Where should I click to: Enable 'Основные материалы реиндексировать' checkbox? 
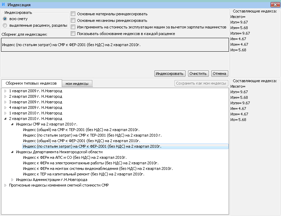click(x=73, y=14)
